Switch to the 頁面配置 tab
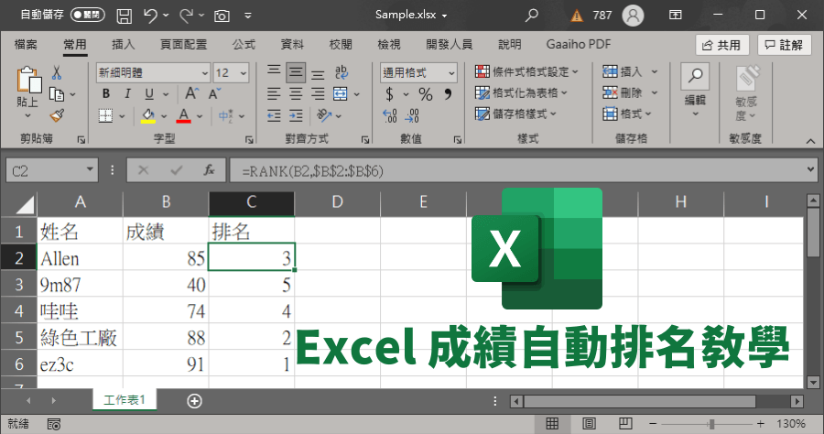824x434 pixels. (183, 45)
